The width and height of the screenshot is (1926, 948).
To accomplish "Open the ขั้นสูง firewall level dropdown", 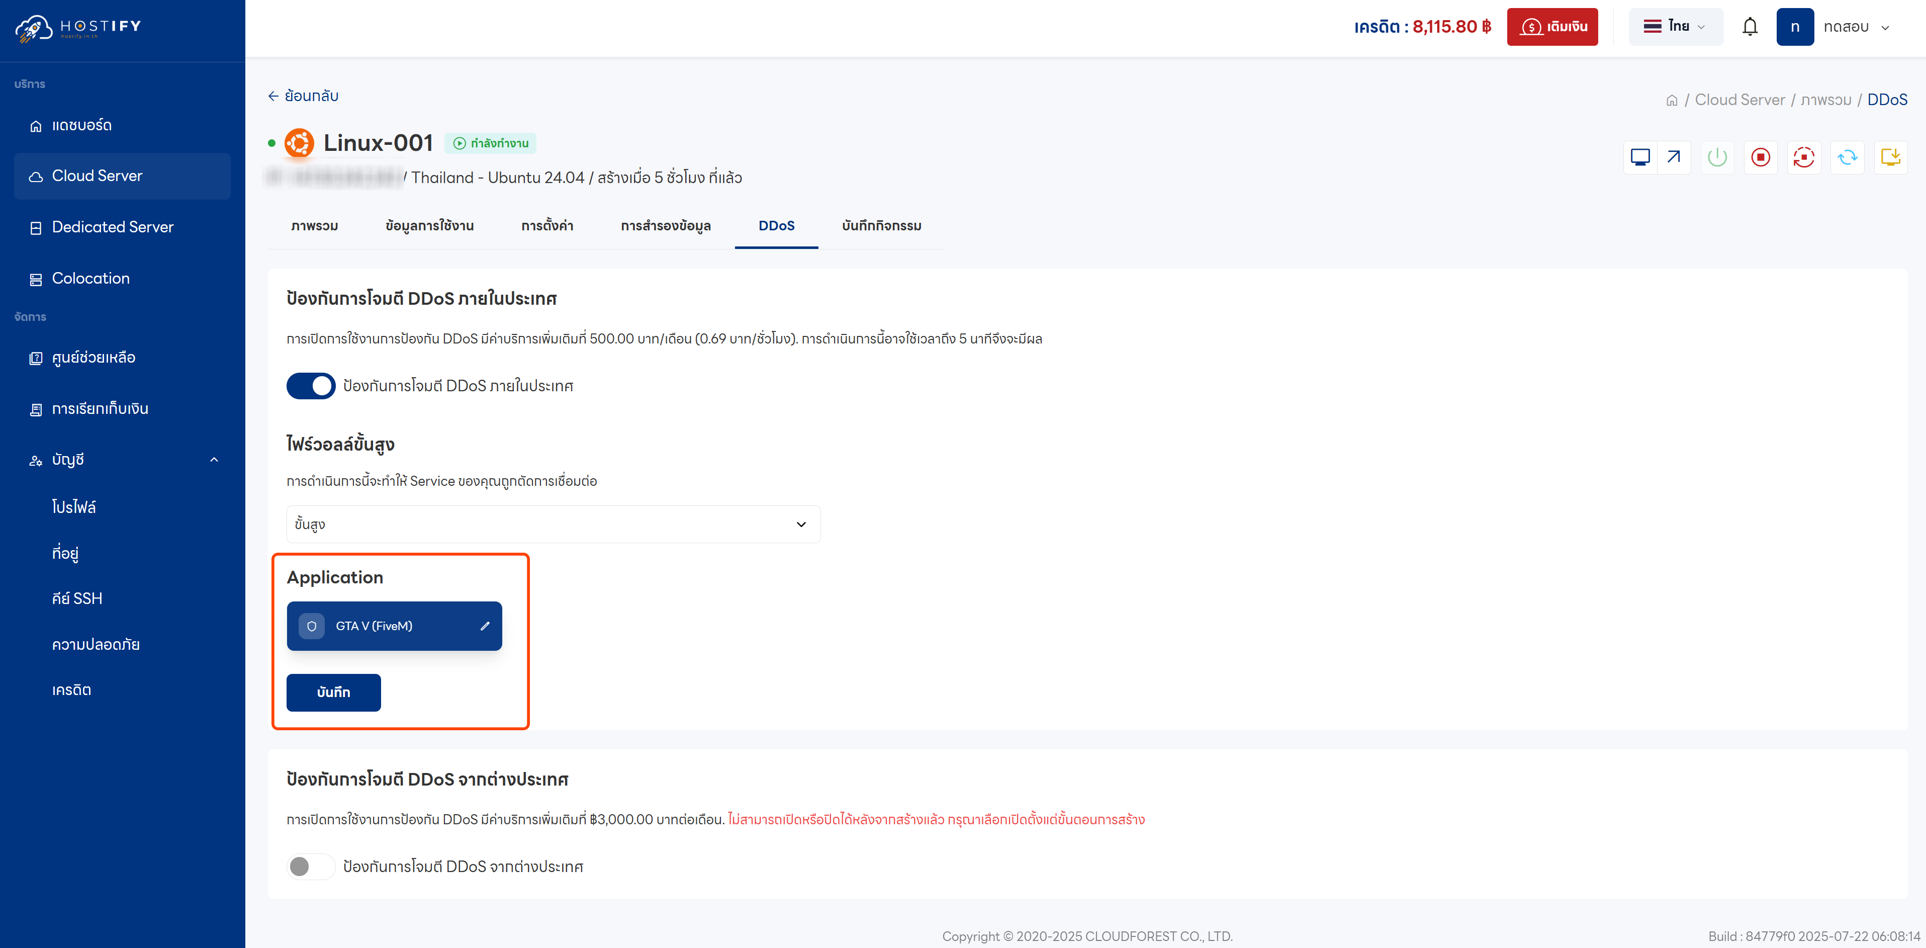I will 554,524.
